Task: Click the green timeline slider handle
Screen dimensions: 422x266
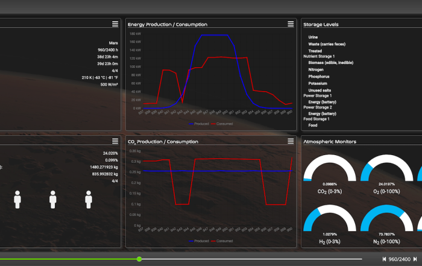Action: tap(139, 259)
